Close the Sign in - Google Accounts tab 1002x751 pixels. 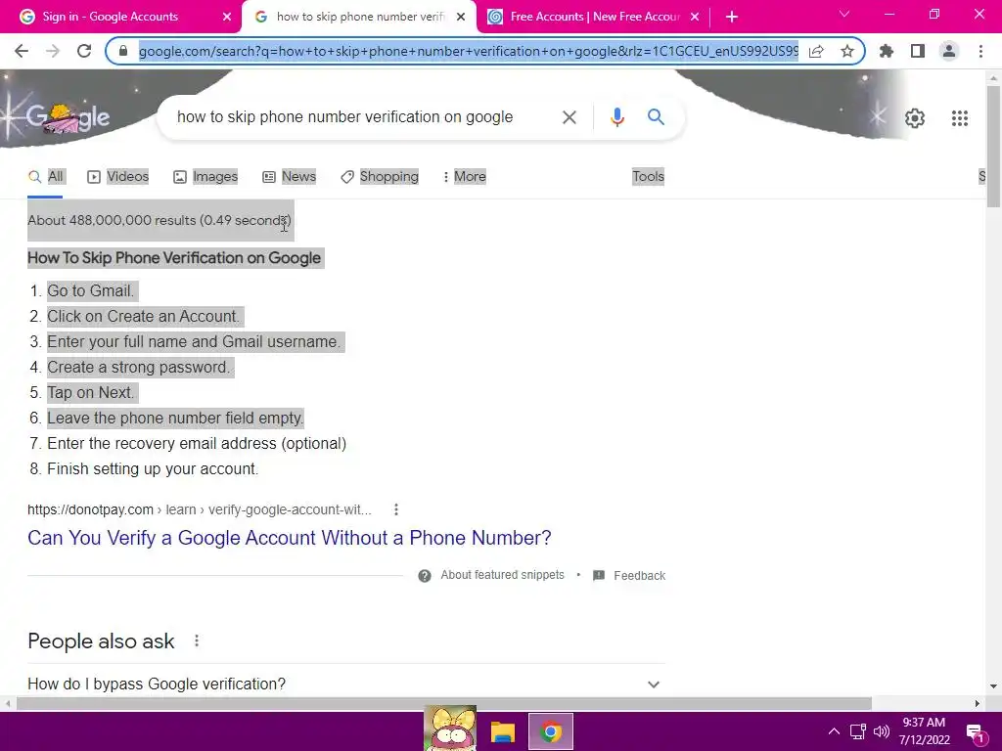(226, 17)
